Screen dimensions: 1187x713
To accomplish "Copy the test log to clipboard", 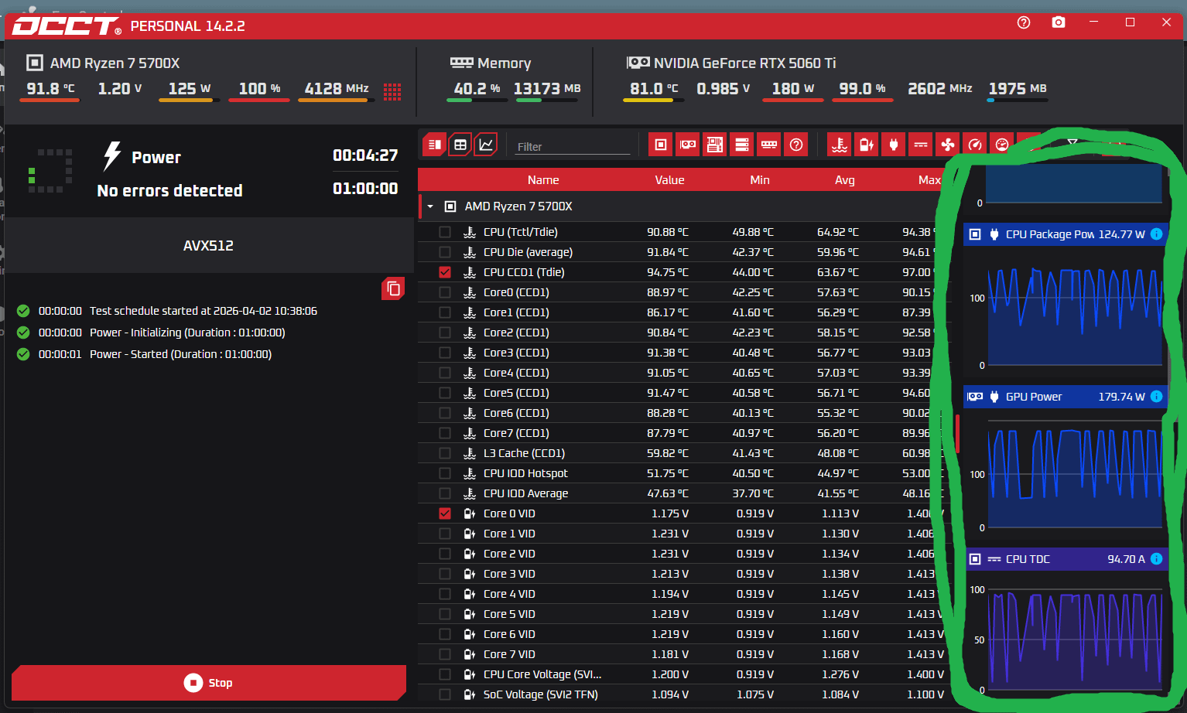I will (393, 288).
